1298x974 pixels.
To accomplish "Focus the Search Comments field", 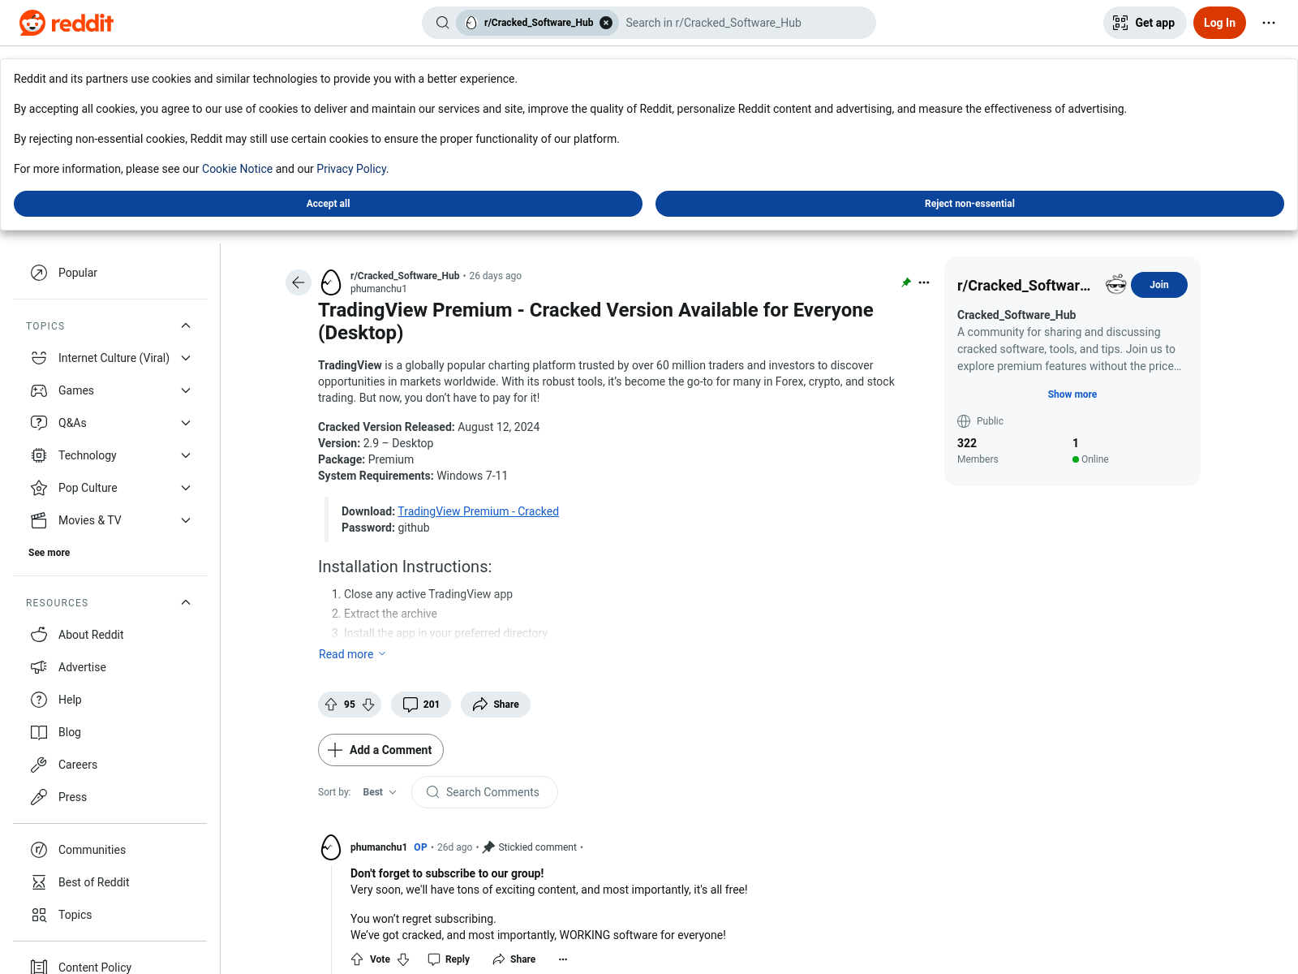I will click(484, 792).
